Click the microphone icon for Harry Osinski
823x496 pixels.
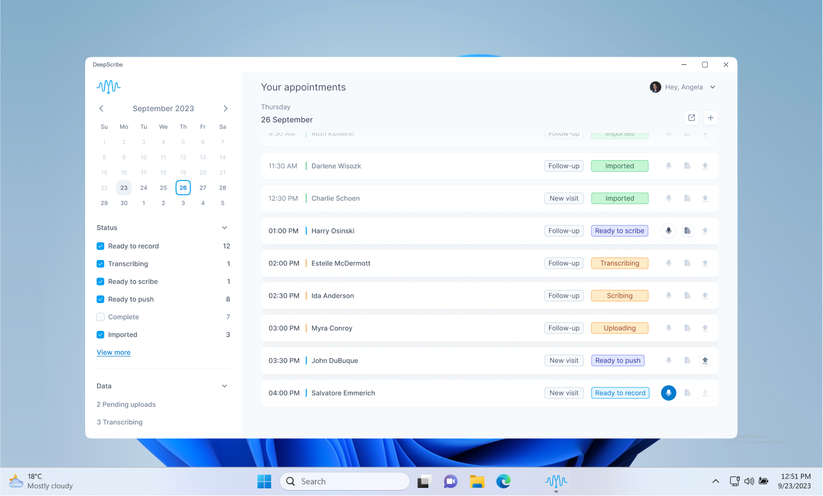pos(669,231)
